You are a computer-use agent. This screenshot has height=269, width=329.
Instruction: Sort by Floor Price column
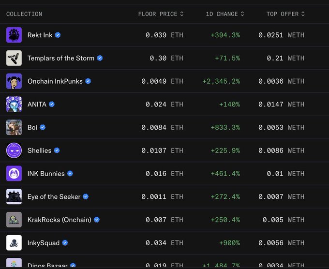(161, 14)
